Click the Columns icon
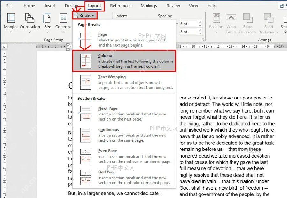The image size is (287, 198). (63, 18)
